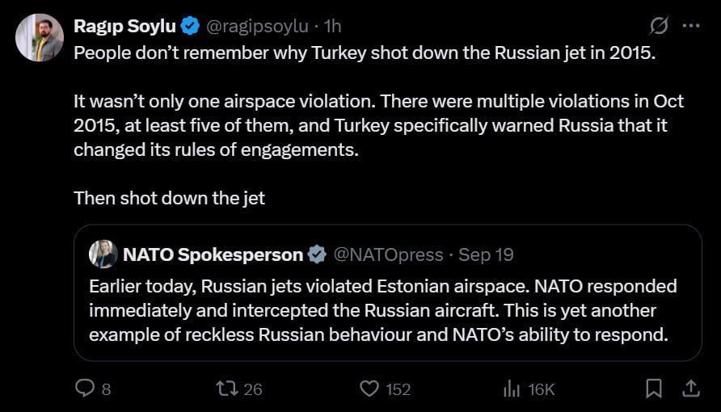
Task: Click the Grok explain post icon
Action: (659, 26)
